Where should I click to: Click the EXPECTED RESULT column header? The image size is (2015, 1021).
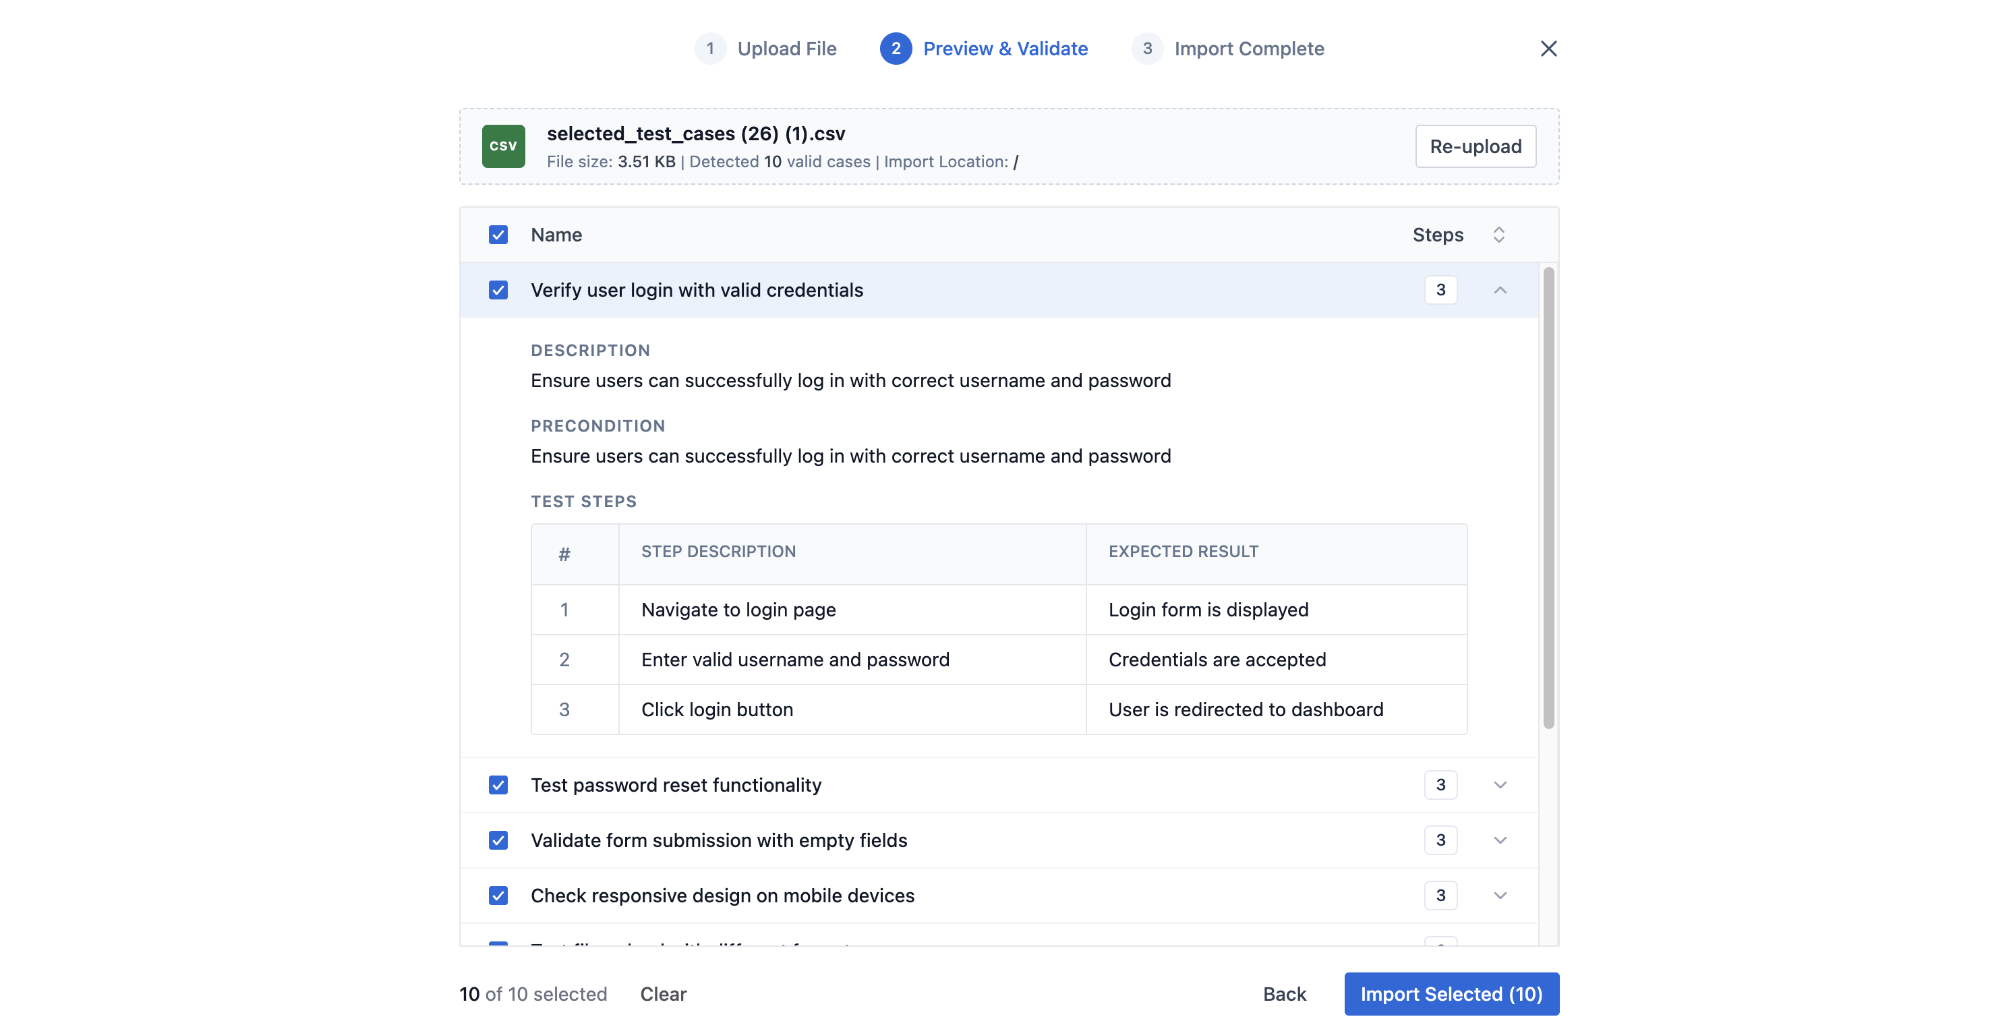pyautogui.click(x=1183, y=552)
